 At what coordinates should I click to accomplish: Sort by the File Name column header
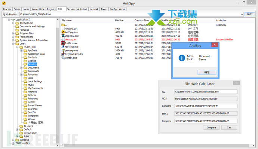click(x=87, y=21)
